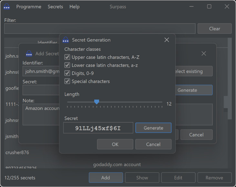Click the Add Secret dialog lock icon
This screenshot has width=236, height=187.
[x=29, y=53]
